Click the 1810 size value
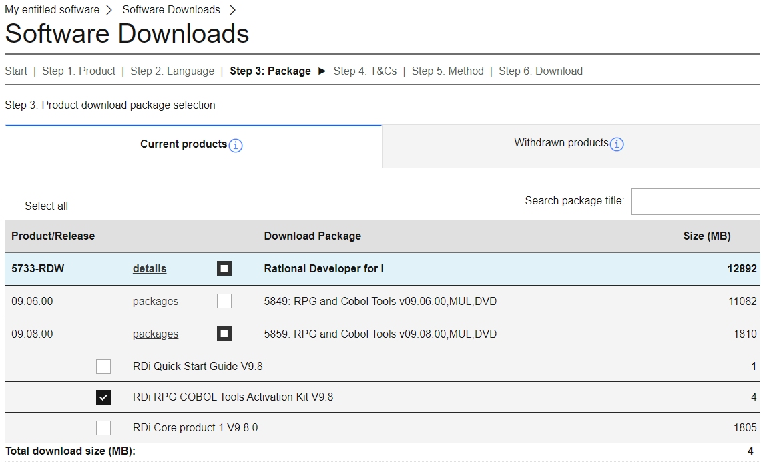This screenshot has width=761, height=462. pos(745,334)
